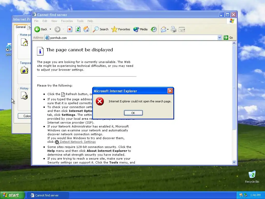The image size is (265, 199).
Task: Open the Recycle Bin desktop icon
Action: tap(252, 177)
